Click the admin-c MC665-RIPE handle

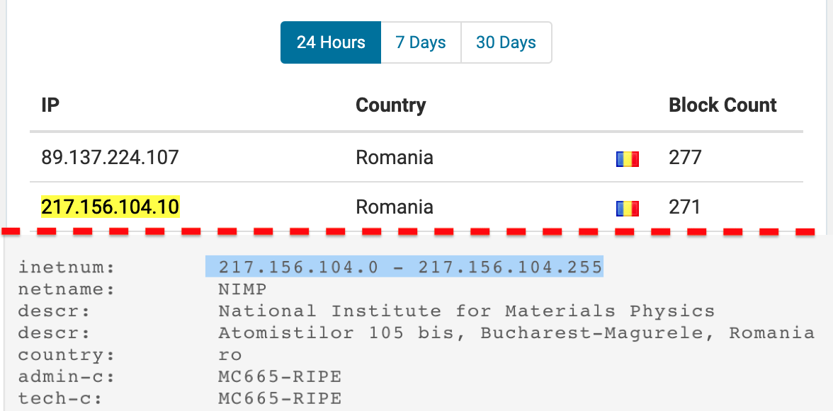(x=280, y=376)
